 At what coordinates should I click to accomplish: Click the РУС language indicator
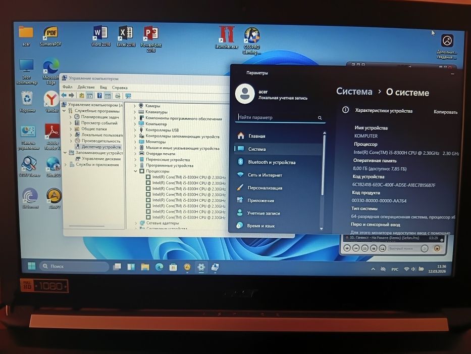click(x=394, y=269)
